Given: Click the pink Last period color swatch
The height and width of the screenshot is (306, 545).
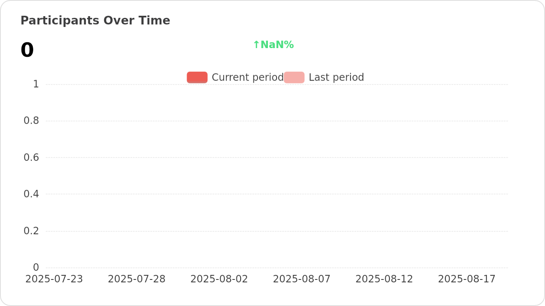Looking at the screenshot, I should 294,78.
